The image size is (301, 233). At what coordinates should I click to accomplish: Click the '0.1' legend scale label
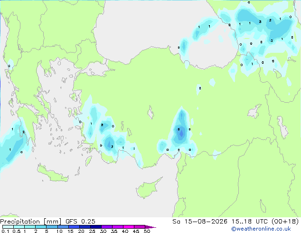coord(5,231)
